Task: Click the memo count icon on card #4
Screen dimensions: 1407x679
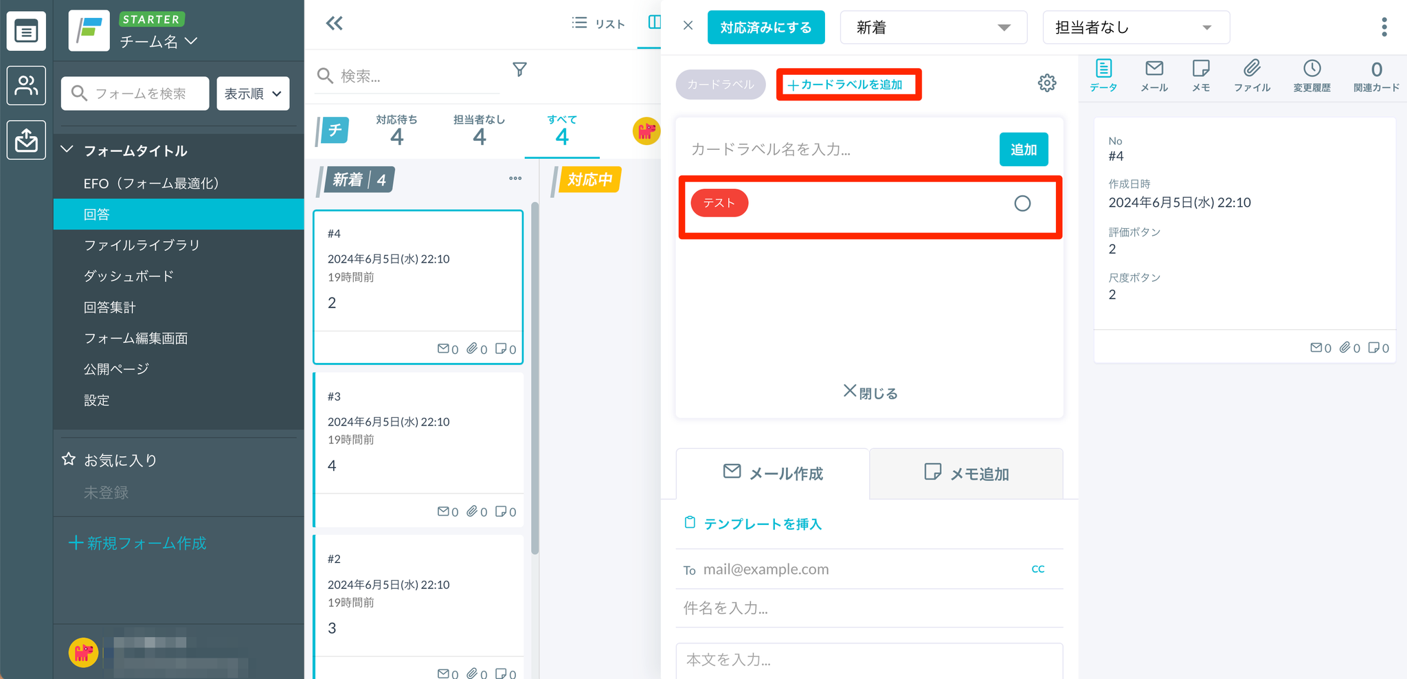Action: click(x=501, y=348)
